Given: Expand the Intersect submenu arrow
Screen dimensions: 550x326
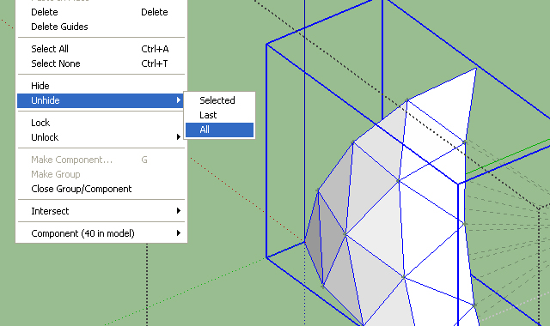Looking at the screenshot, I should coord(179,211).
